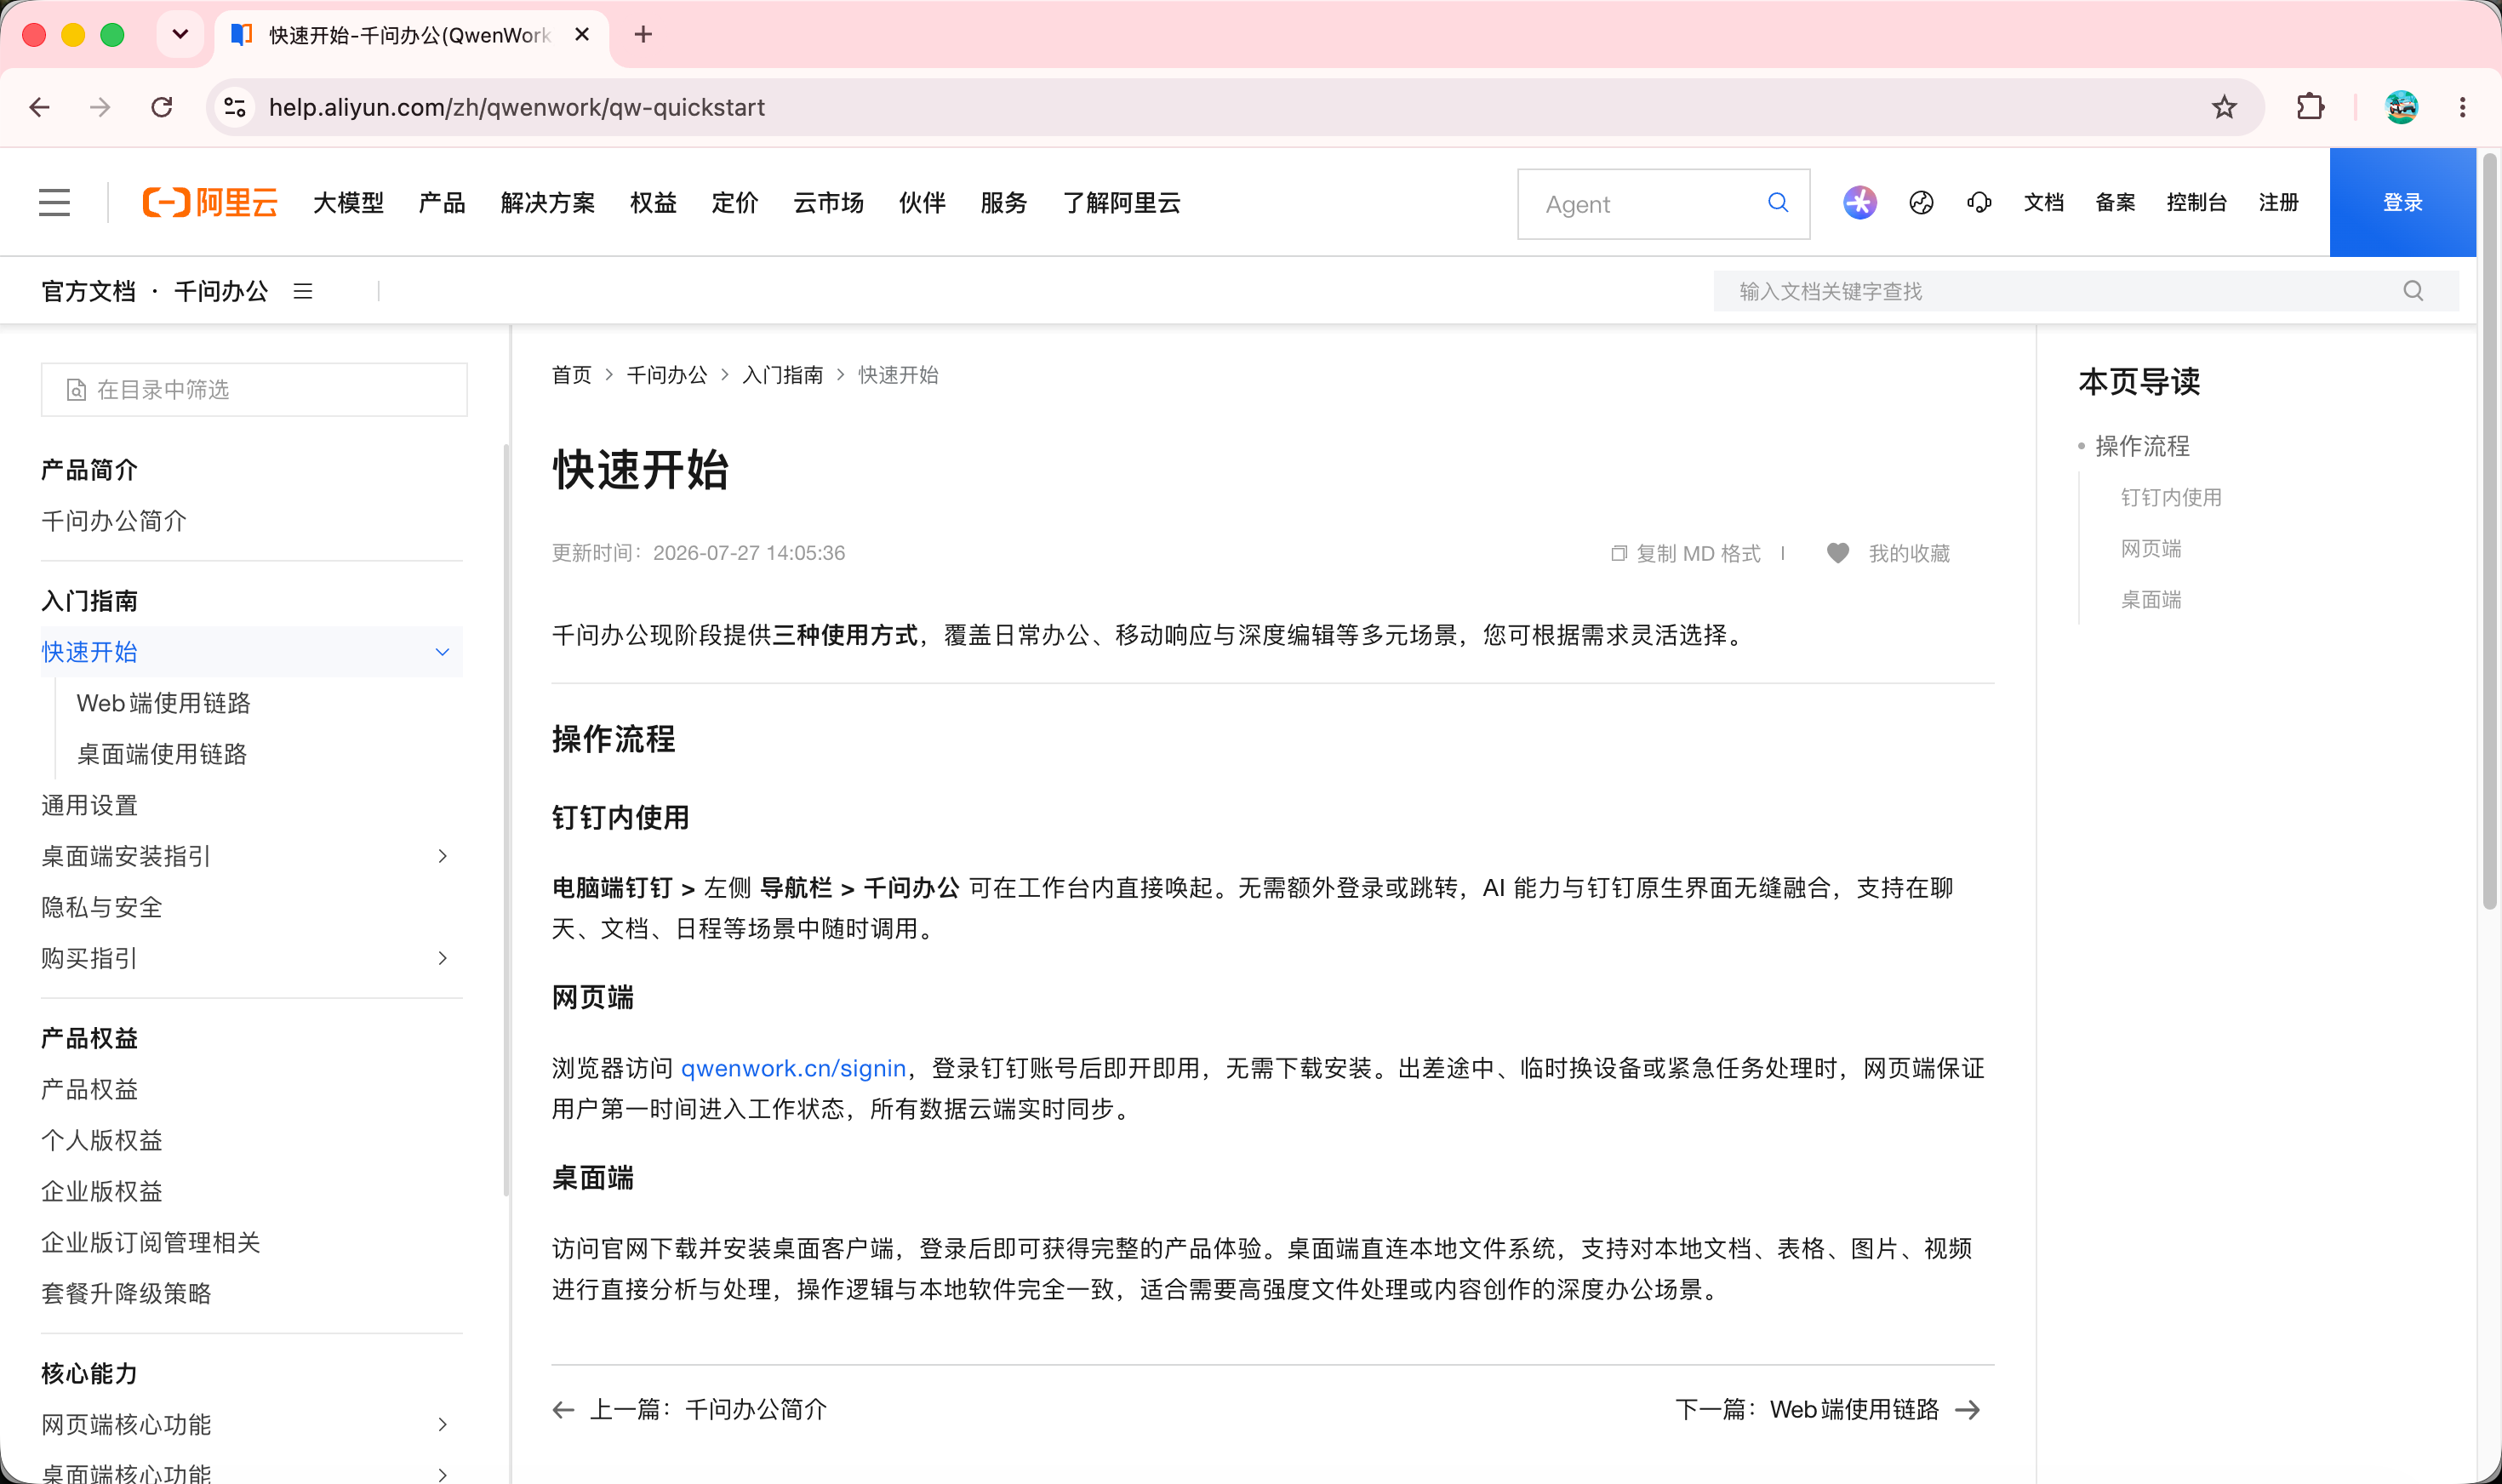Bookmark this page with the star icon

pyautogui.click(x=2223, y=107)
